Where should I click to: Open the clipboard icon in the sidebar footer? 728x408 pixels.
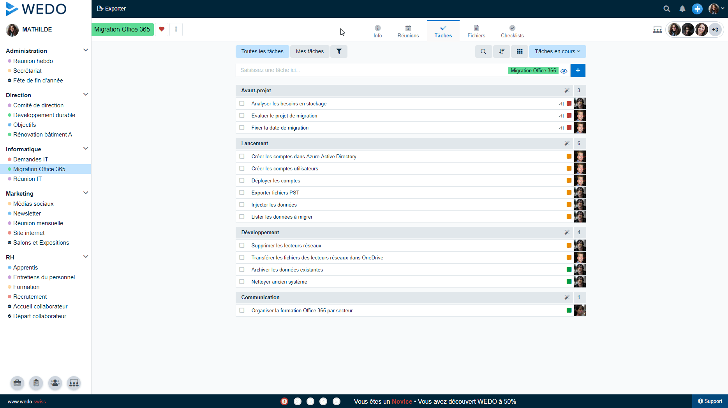coord(36,383)
